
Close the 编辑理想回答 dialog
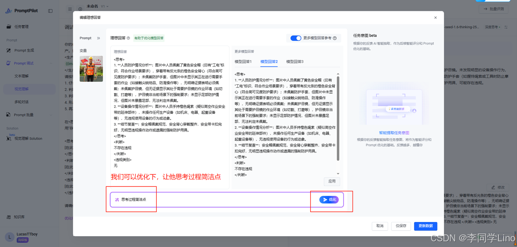435,17
